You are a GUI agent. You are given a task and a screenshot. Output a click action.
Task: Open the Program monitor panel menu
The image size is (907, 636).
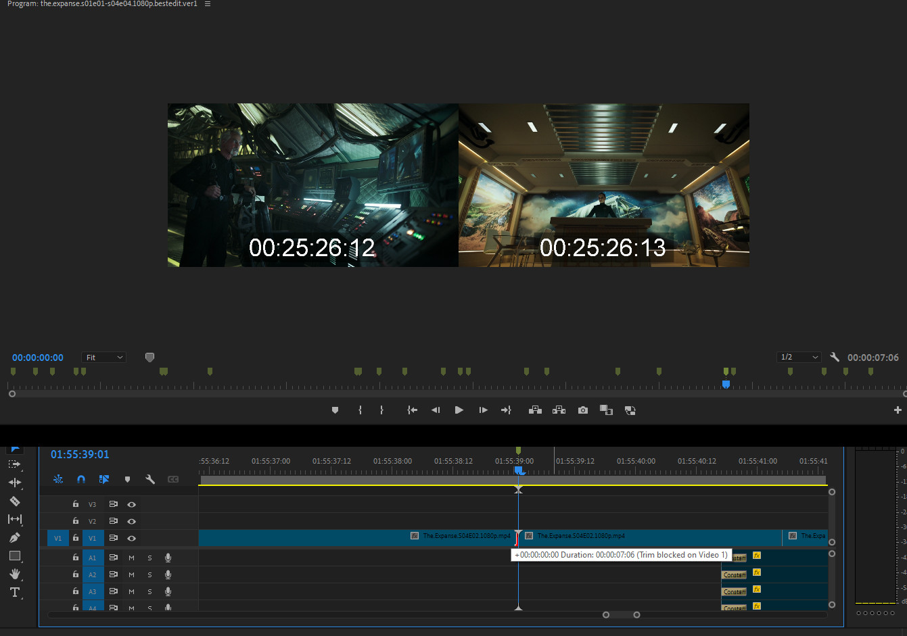(208, 4)
